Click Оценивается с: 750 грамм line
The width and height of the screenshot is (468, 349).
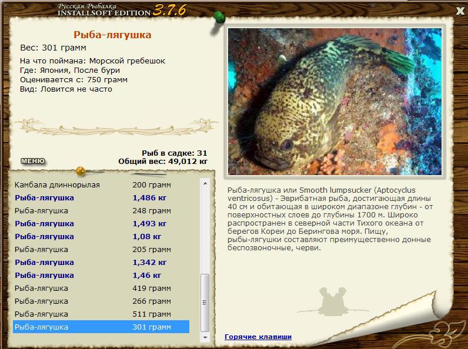click(73, 80)
